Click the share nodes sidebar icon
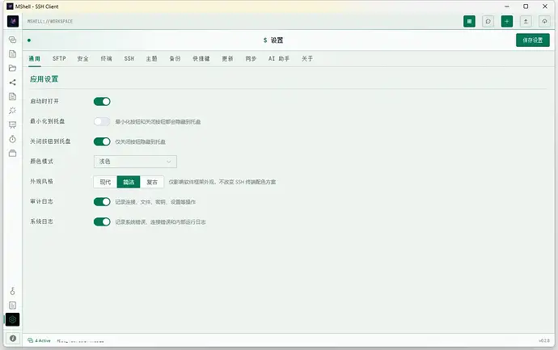Screen dimensions: 558x350 click(x=12, y=82)
